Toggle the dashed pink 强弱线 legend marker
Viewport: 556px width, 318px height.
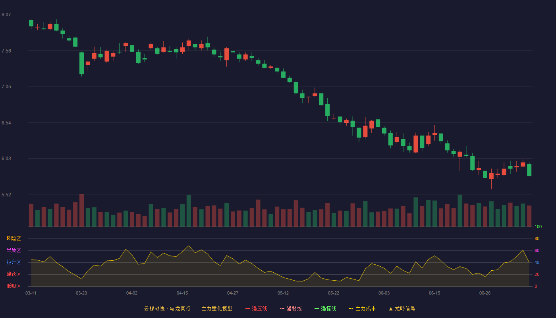click(x=282, y=308)
